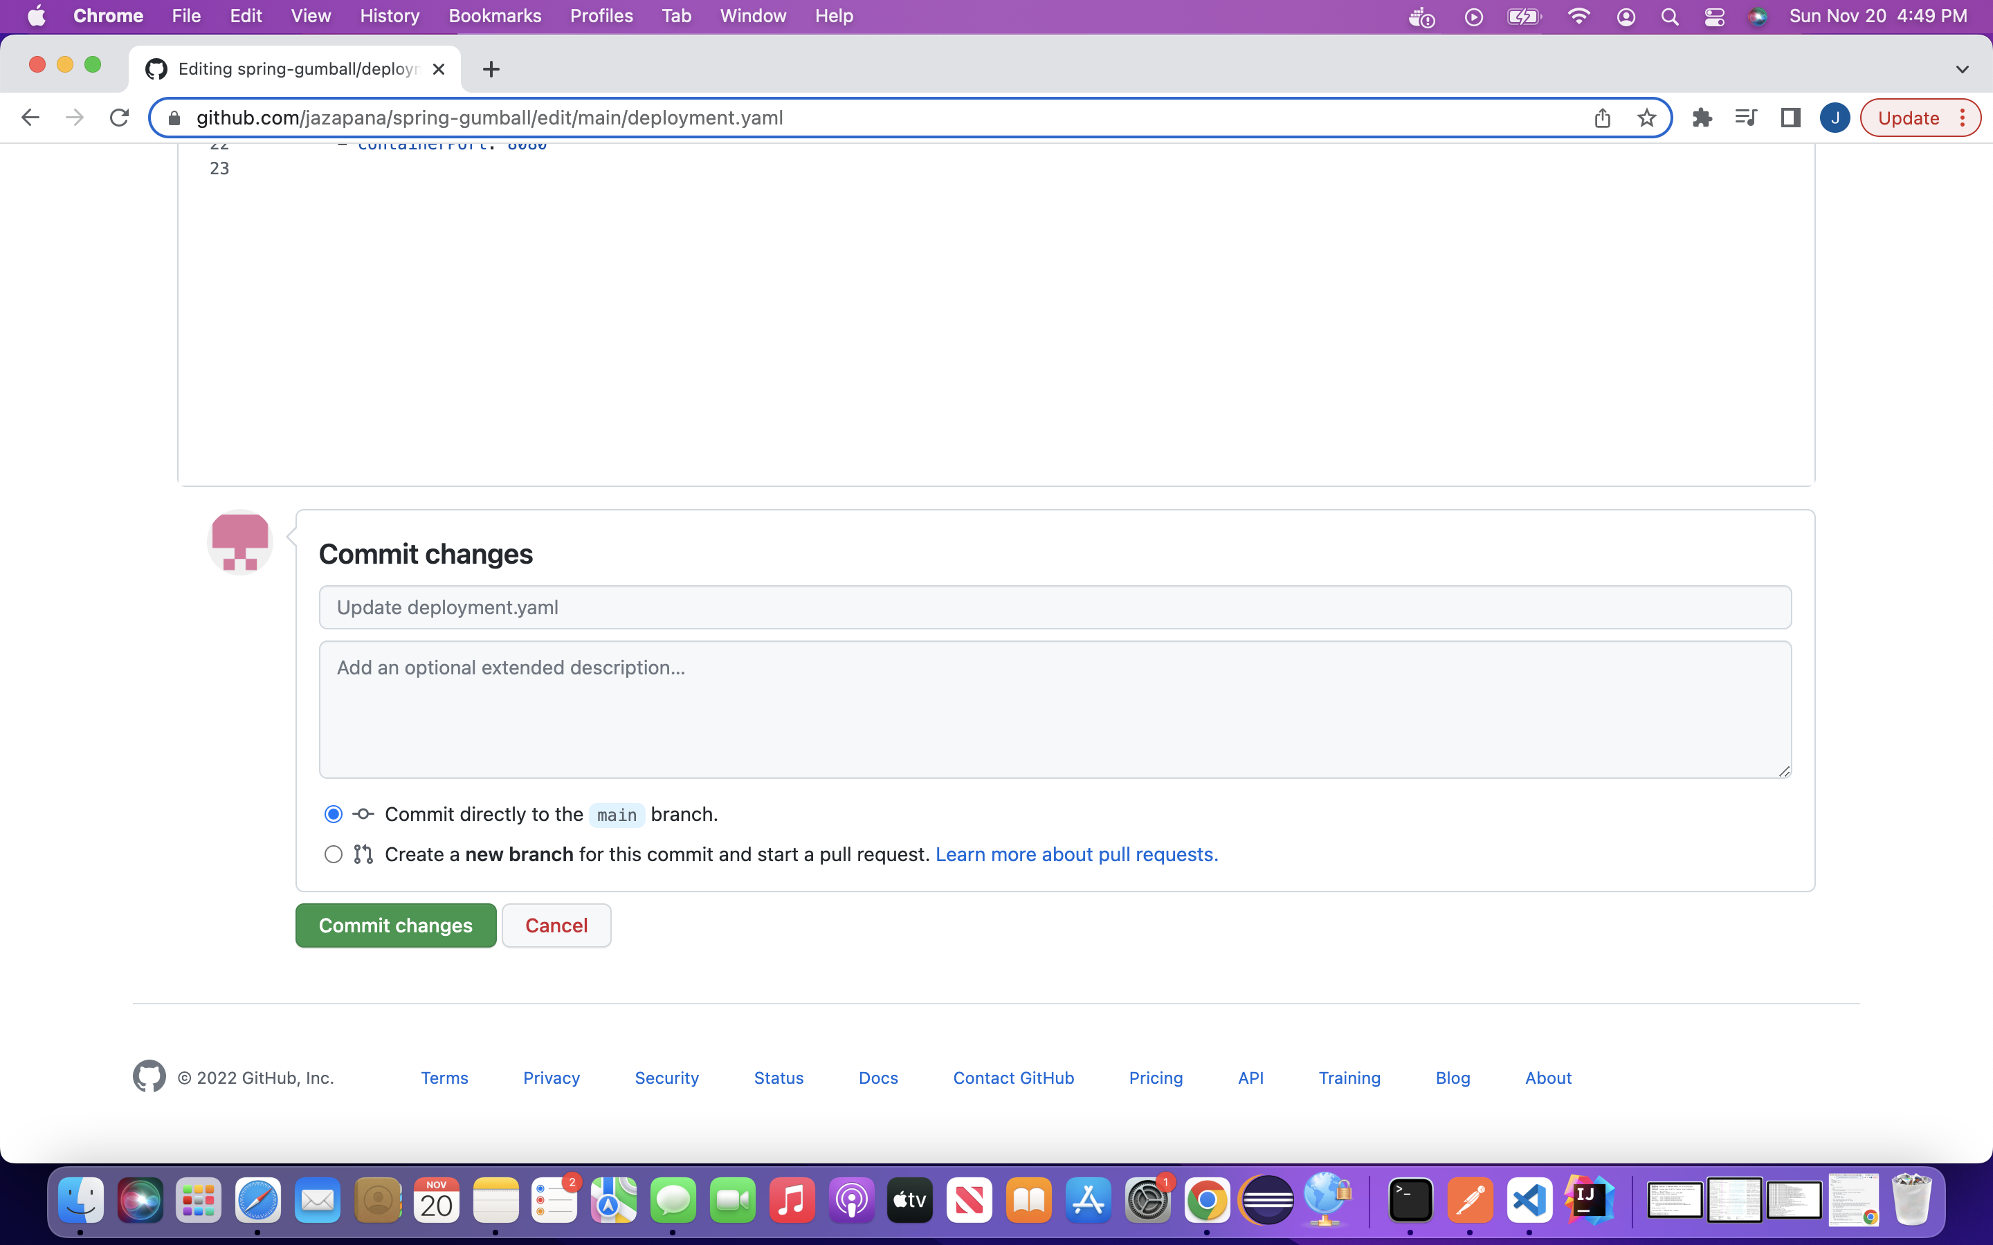Image resolution: width=1993 pixels, height=1245 pixels.
Task: Open macOS Control Center toggle icon
Action: 1714,17
